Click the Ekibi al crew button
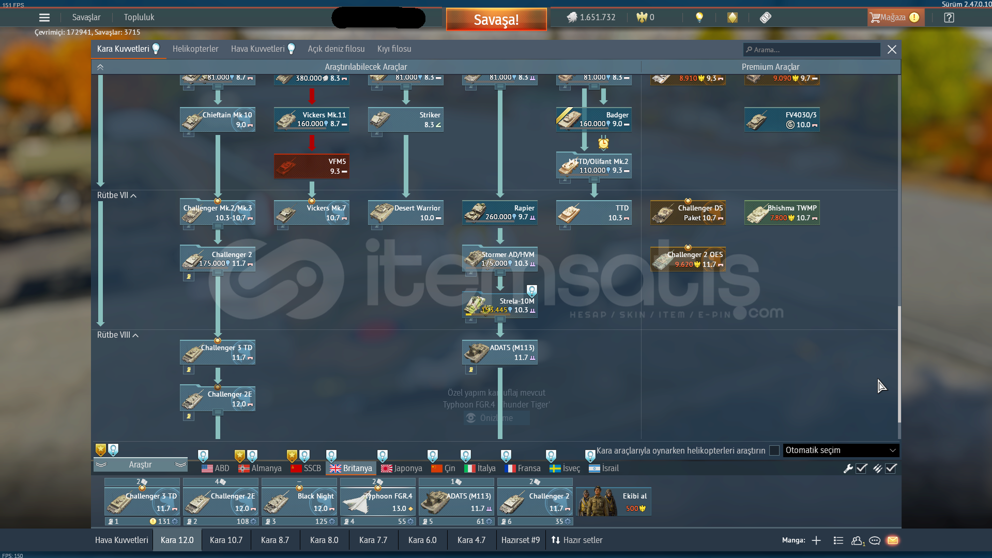Viewport: 992px width, 558px height. pos(614,502)
